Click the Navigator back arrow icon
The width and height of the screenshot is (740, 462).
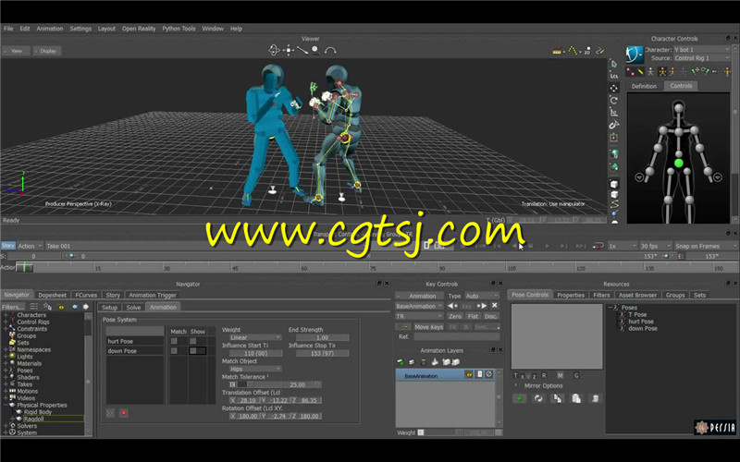75,307
